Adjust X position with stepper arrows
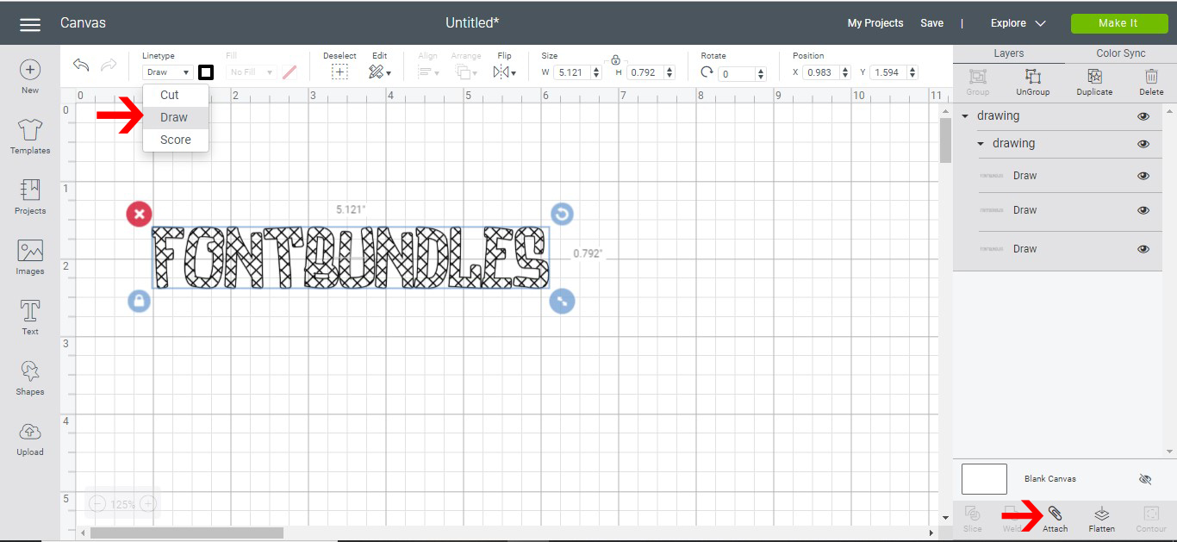This screenshot has width=1177, height=542. (844, 72)
